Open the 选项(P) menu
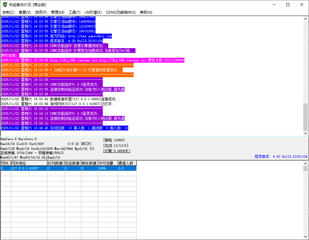 coord(41,12)
